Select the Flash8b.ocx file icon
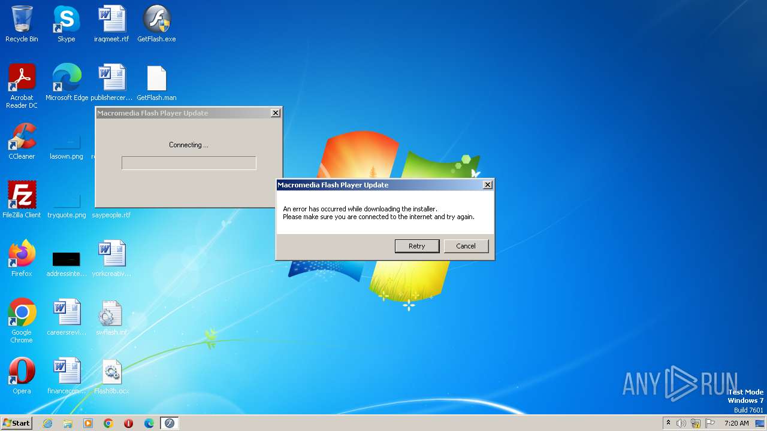This screenshot has width=767, height=431. (x=111, y=376)
